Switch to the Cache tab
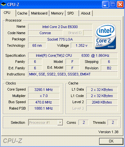 pos(22,13)
